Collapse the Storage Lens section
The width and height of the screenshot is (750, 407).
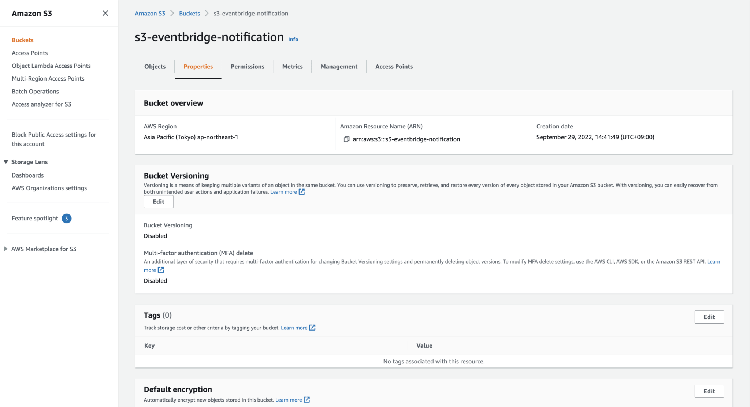5,161
